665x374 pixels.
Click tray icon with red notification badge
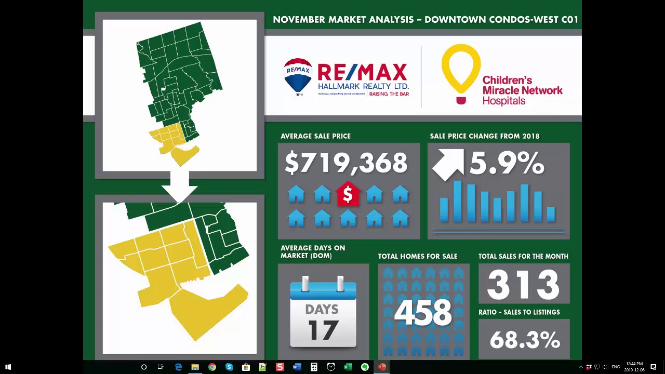tap(589, 367)
